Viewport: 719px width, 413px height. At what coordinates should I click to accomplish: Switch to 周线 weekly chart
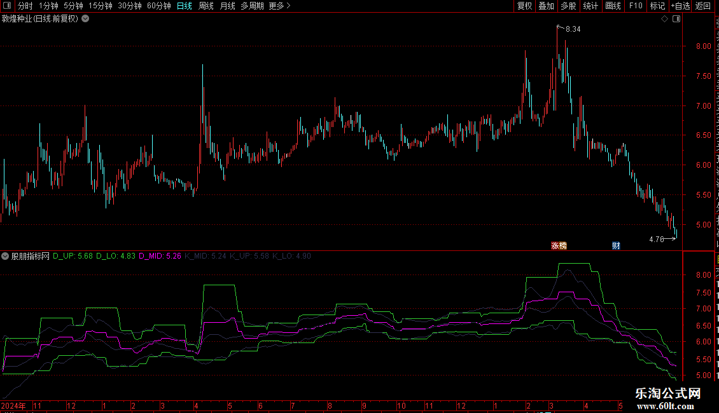pyautogui.click(x=206, y=6)
